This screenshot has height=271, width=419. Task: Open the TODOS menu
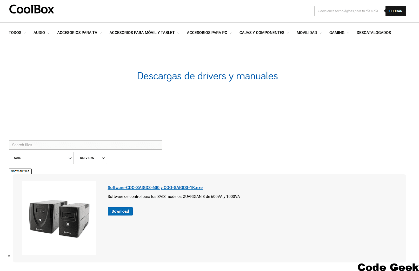pyautogui.click(x=15, y=33)
